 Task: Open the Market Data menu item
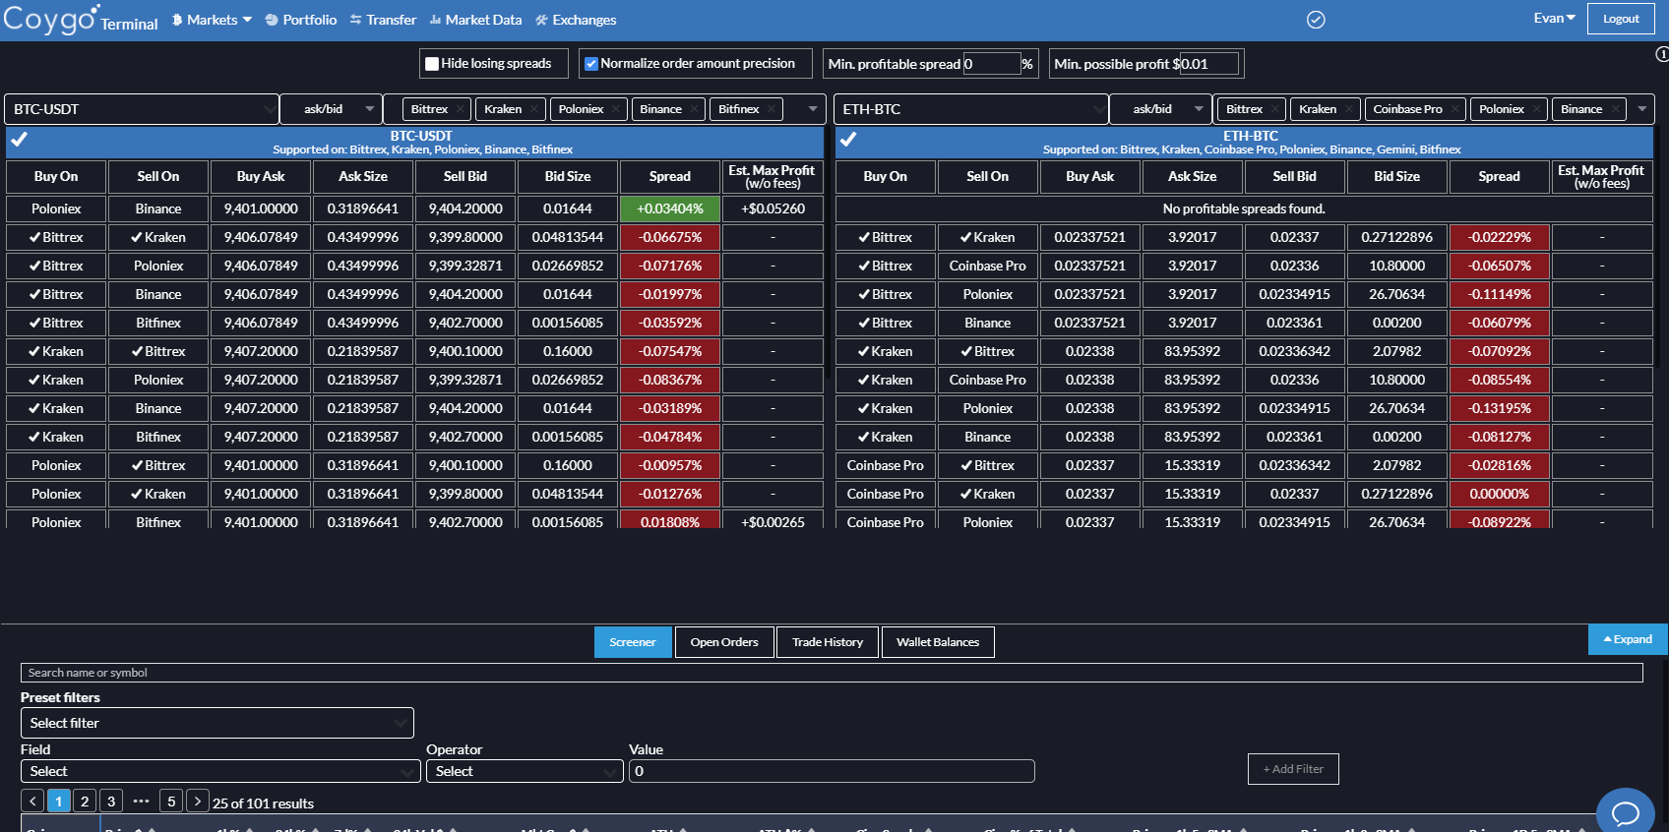point(475,20)
